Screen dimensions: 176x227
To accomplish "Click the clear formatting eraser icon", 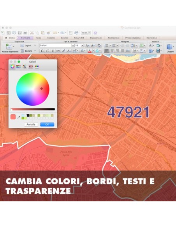I will (x=99, y=45).
